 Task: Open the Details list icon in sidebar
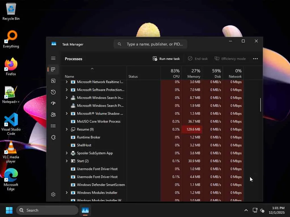(53, 126)
